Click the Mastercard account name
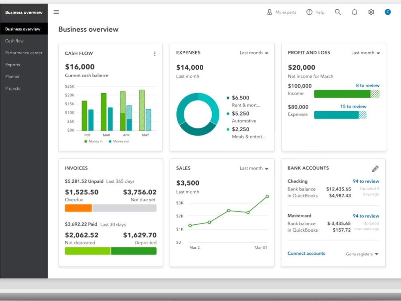The width and height of the screenshot is (401, 301). tap(299, 216)
